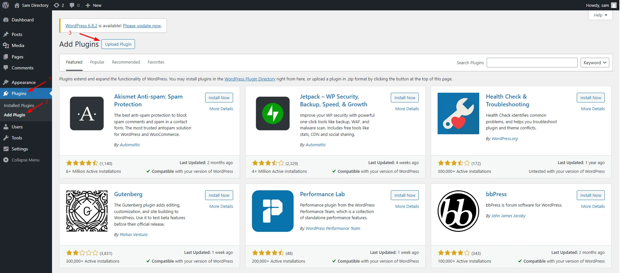The height and width of the screenshot is (273, 620).
Task: Click the Jetpack plugin logo
Action: coord(273,113)
